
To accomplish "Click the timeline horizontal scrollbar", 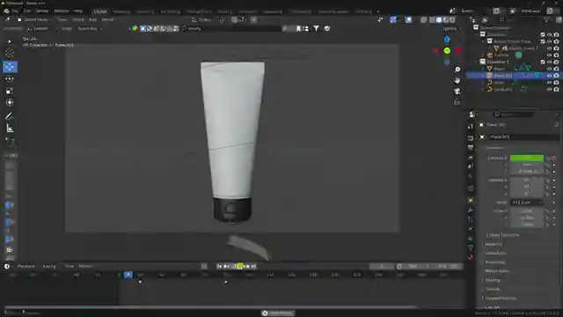I will (210, 307).
